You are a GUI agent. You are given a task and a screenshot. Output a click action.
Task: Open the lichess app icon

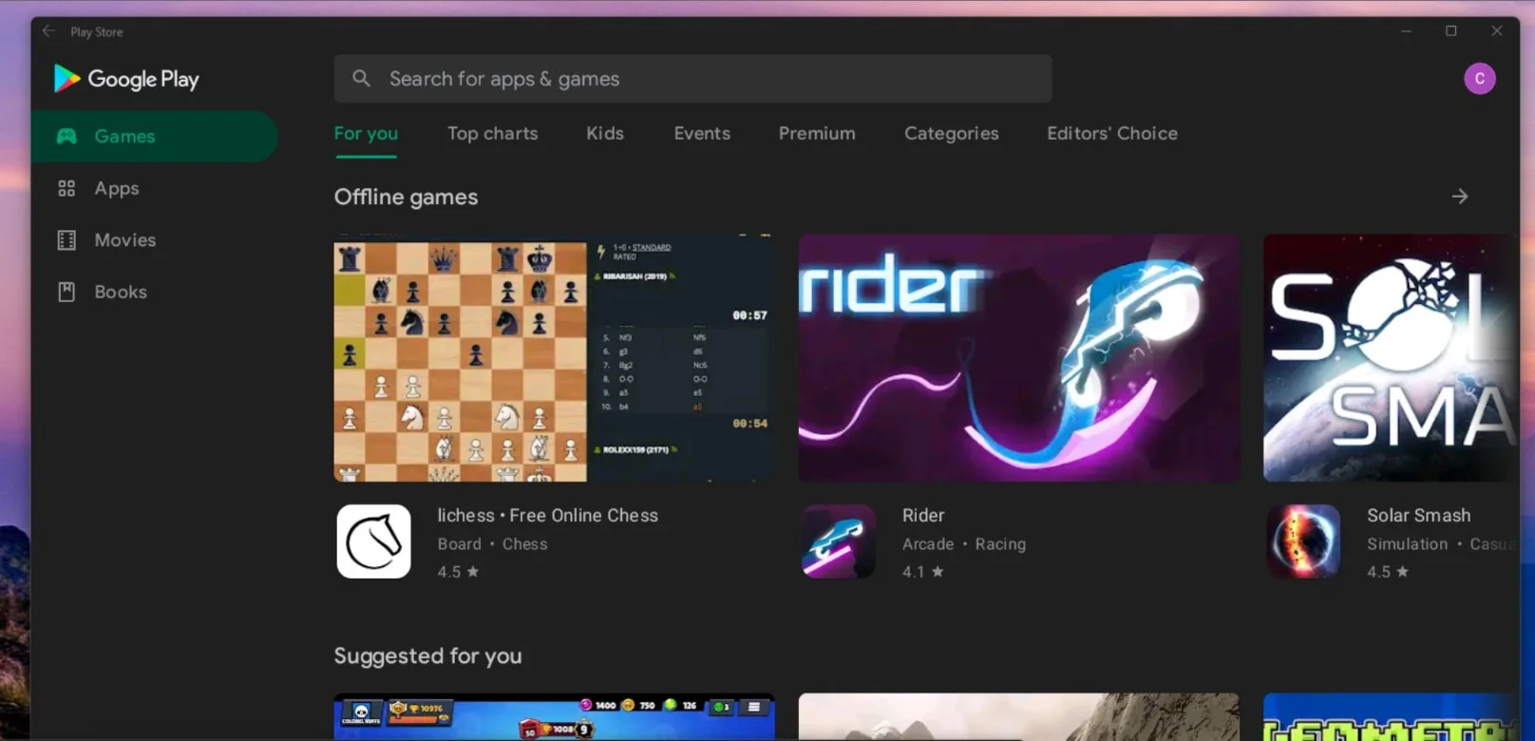coord(373,541)
